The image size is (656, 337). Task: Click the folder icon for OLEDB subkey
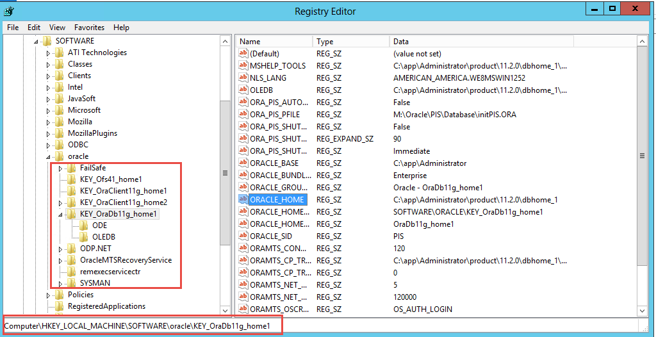84,237
